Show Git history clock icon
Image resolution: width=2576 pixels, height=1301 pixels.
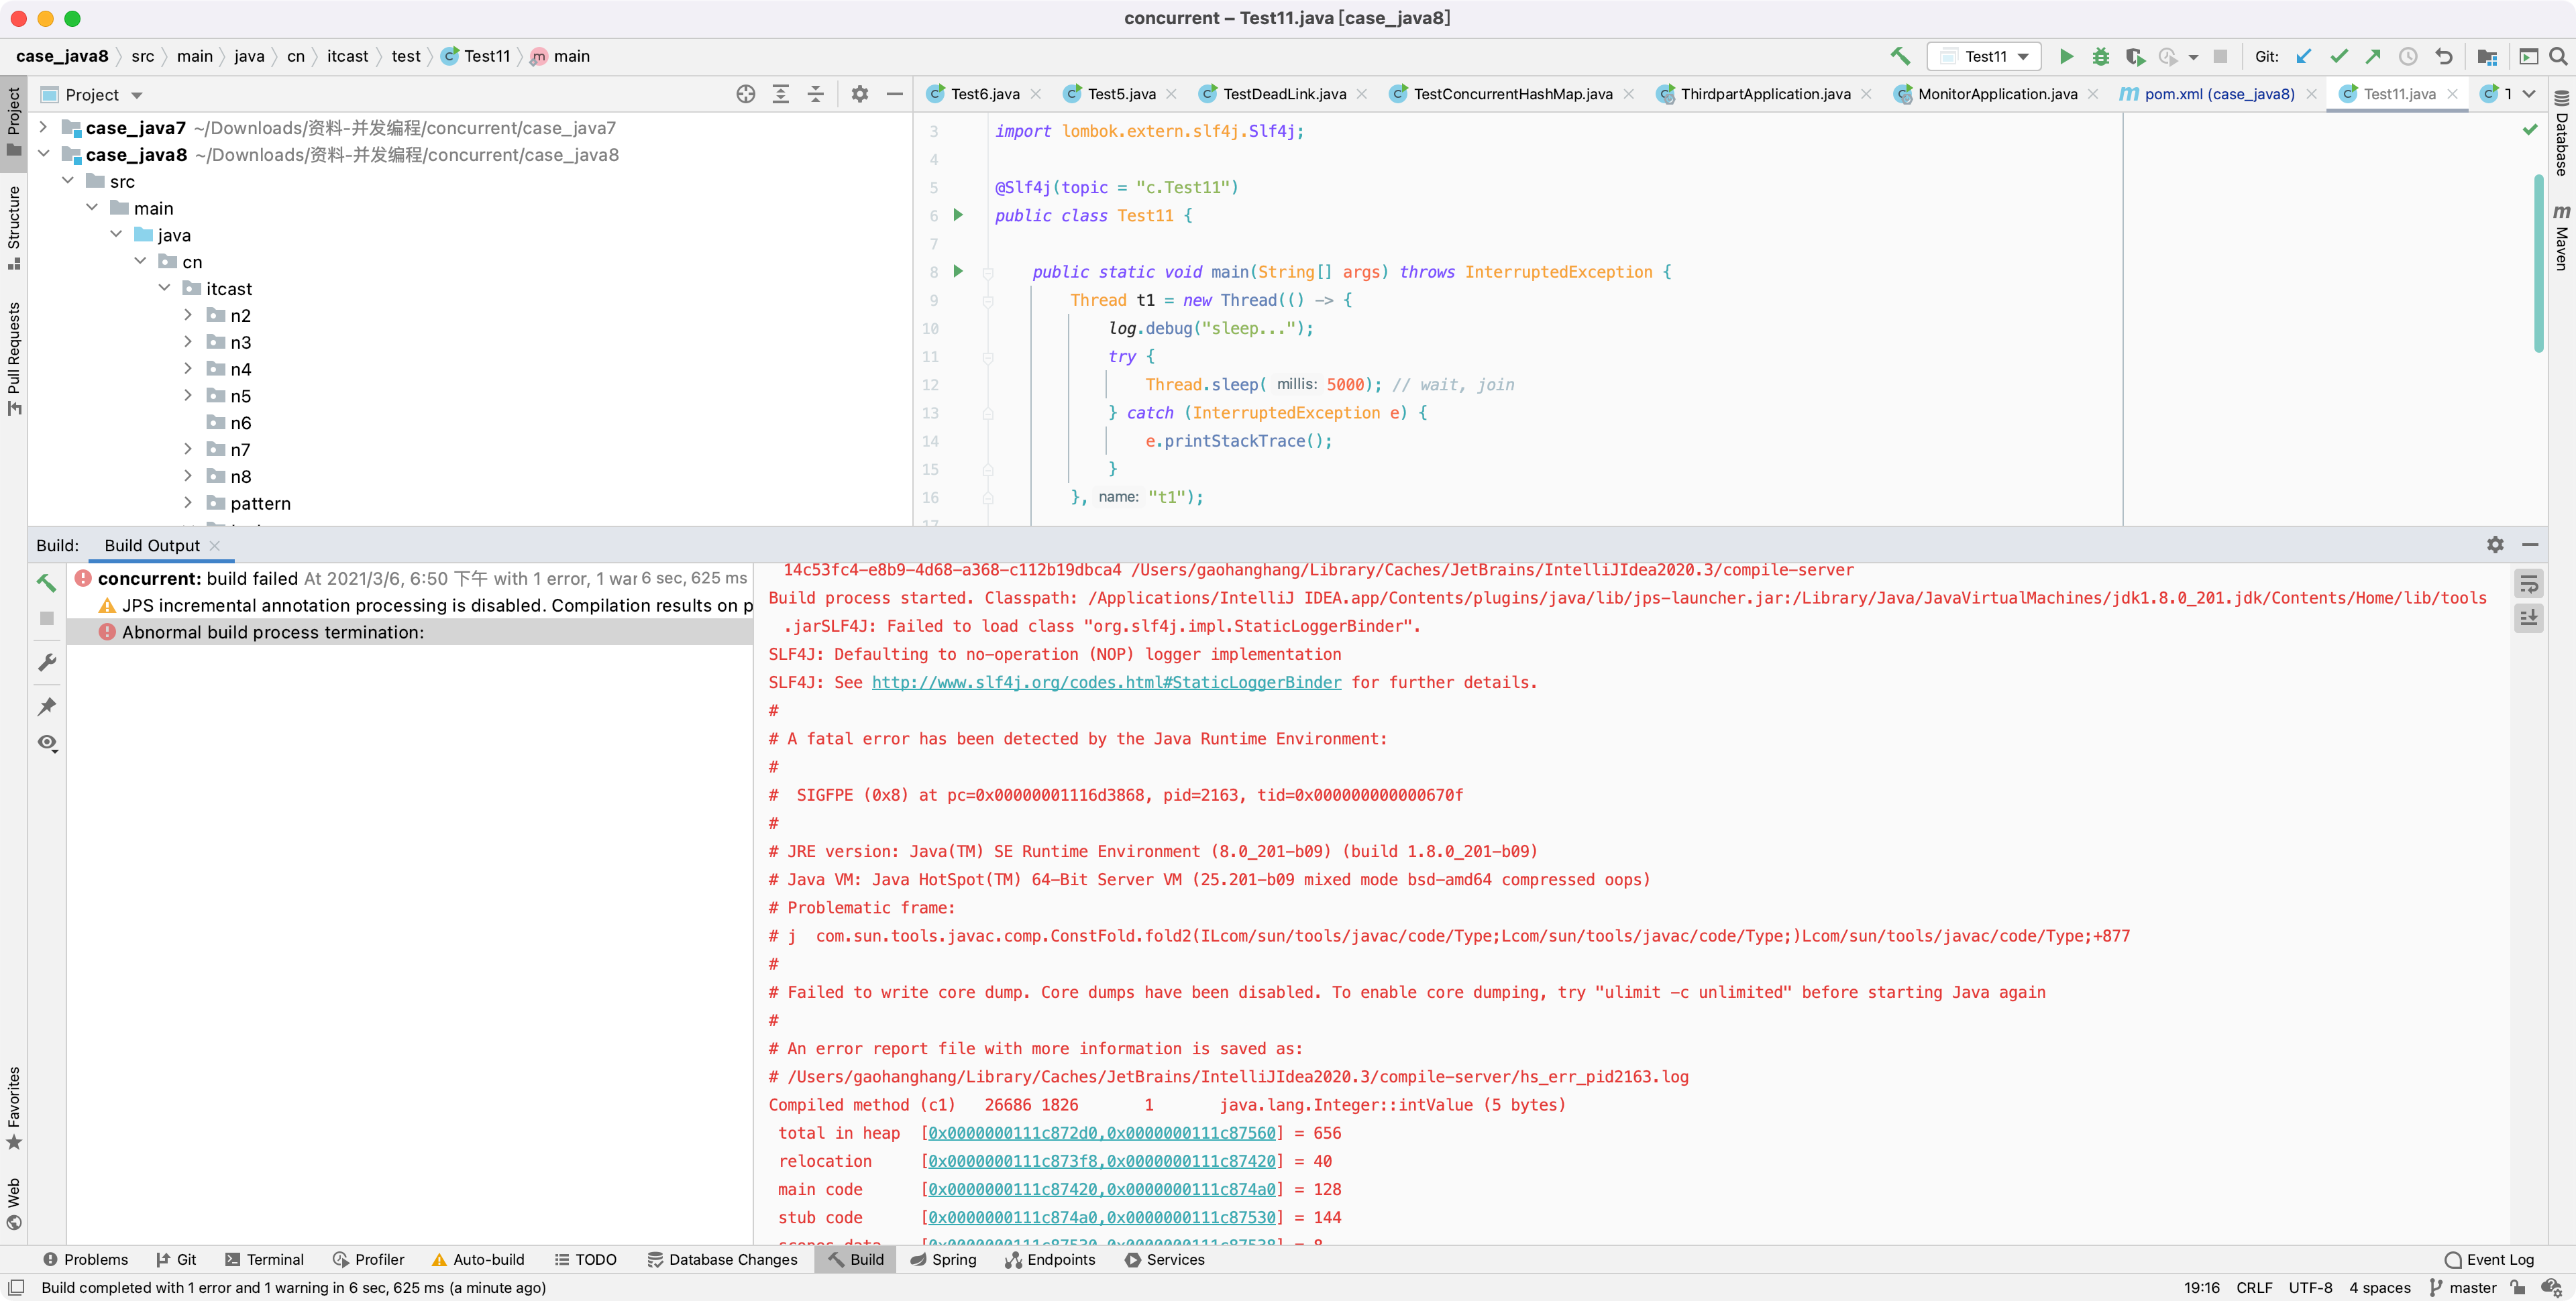tap(2408, 57)
